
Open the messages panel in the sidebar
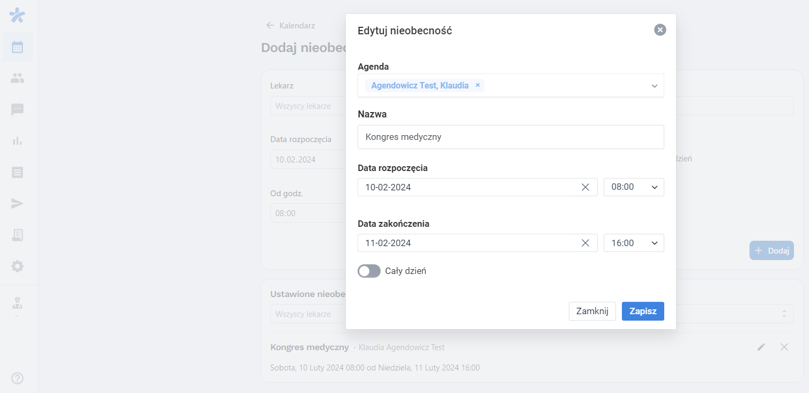(x=17, y=109)
